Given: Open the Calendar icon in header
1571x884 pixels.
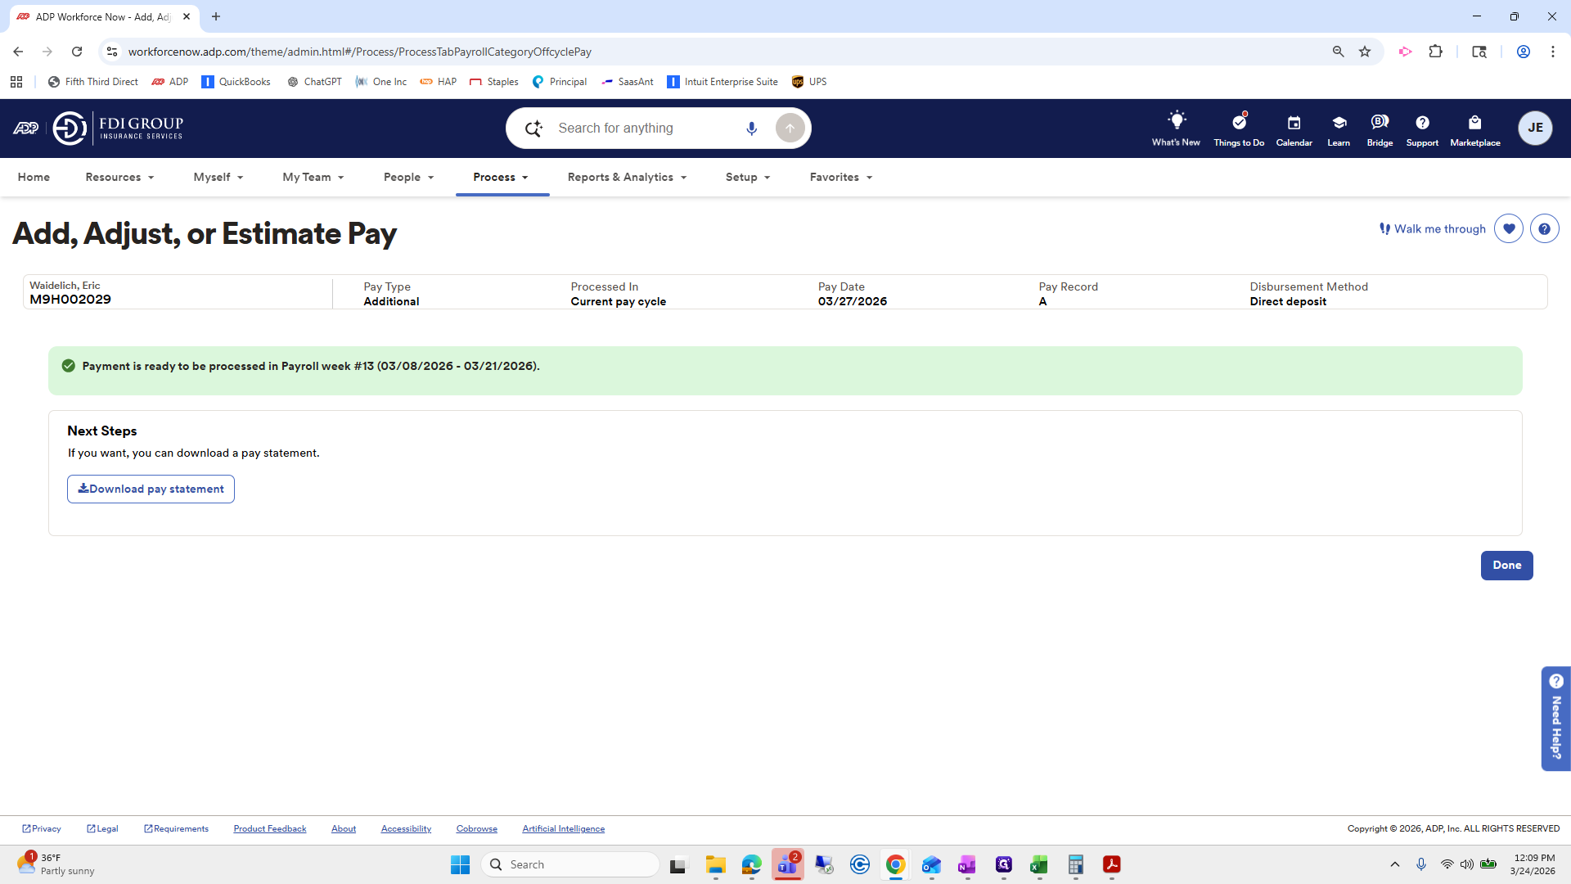Looking at the screenshot, I should click(x=1294, y=129).
